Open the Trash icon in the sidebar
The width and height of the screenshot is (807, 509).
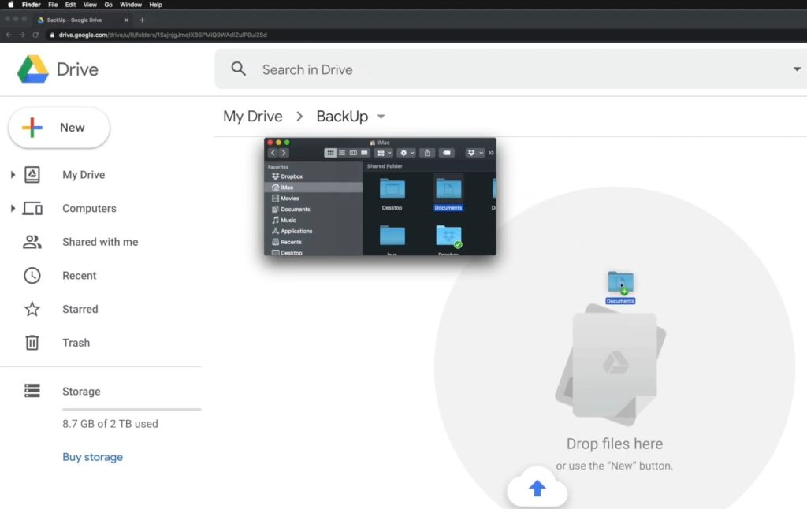coord(32,342)
